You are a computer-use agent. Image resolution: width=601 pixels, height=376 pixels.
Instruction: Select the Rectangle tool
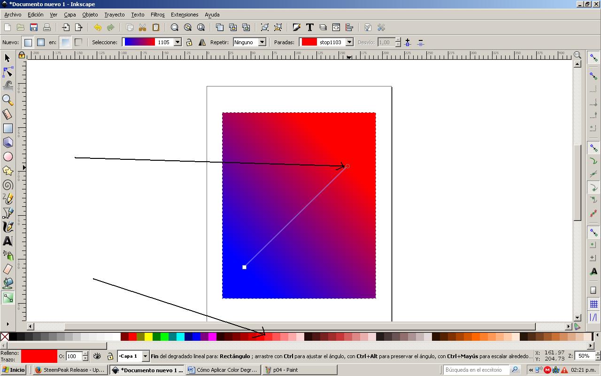click(x=8, y=128)
